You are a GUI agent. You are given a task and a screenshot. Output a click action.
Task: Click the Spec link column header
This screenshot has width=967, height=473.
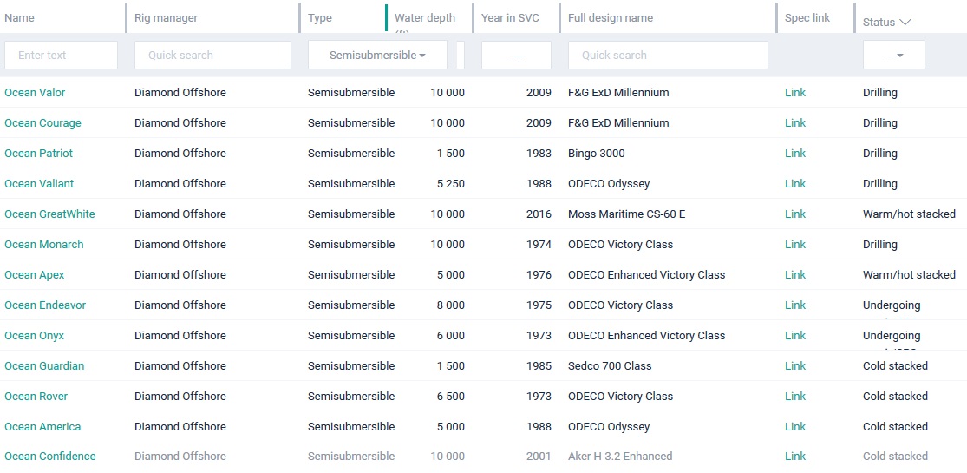coord(807,18)
